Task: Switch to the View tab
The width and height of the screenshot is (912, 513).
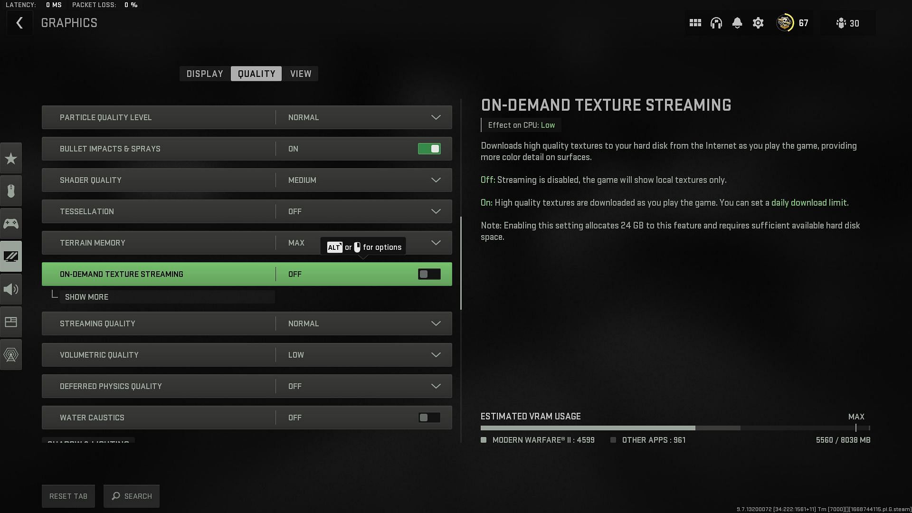Action: [301, 74]
